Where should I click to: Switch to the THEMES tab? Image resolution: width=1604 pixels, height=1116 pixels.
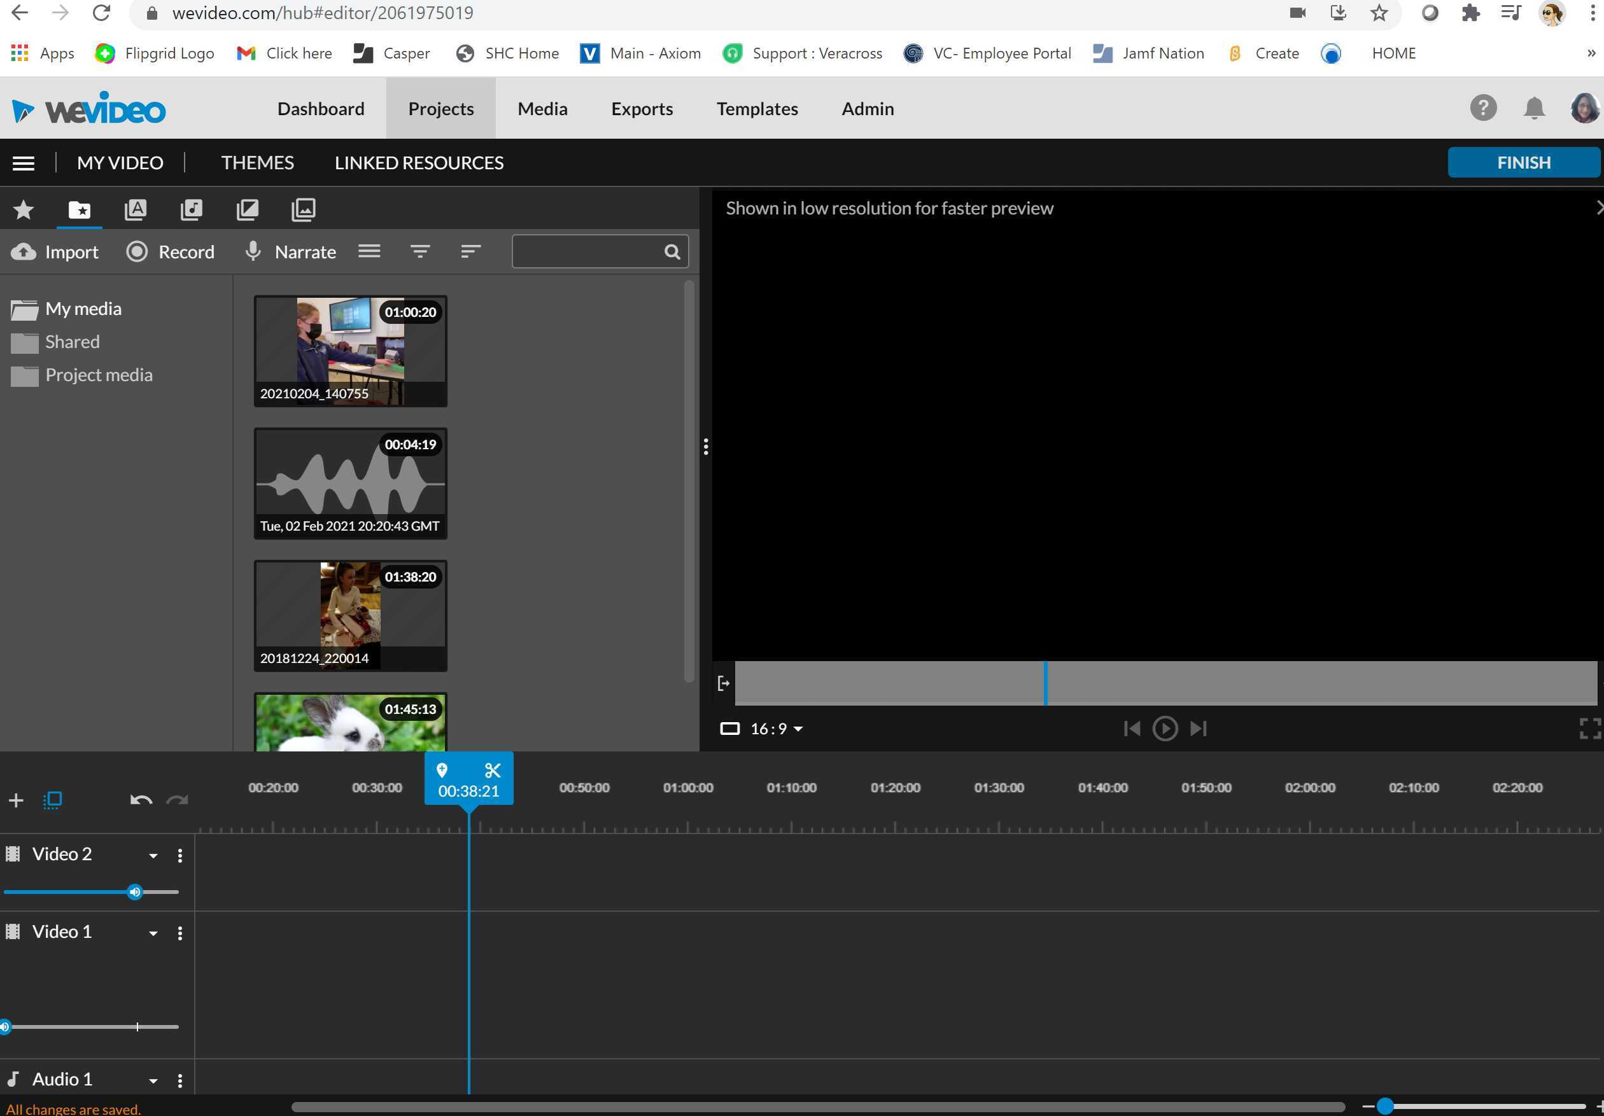pyautogui.click(x=257, y=162)
